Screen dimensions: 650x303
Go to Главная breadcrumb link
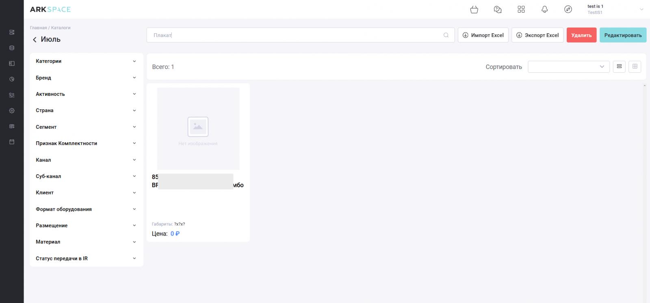[38, 28]
